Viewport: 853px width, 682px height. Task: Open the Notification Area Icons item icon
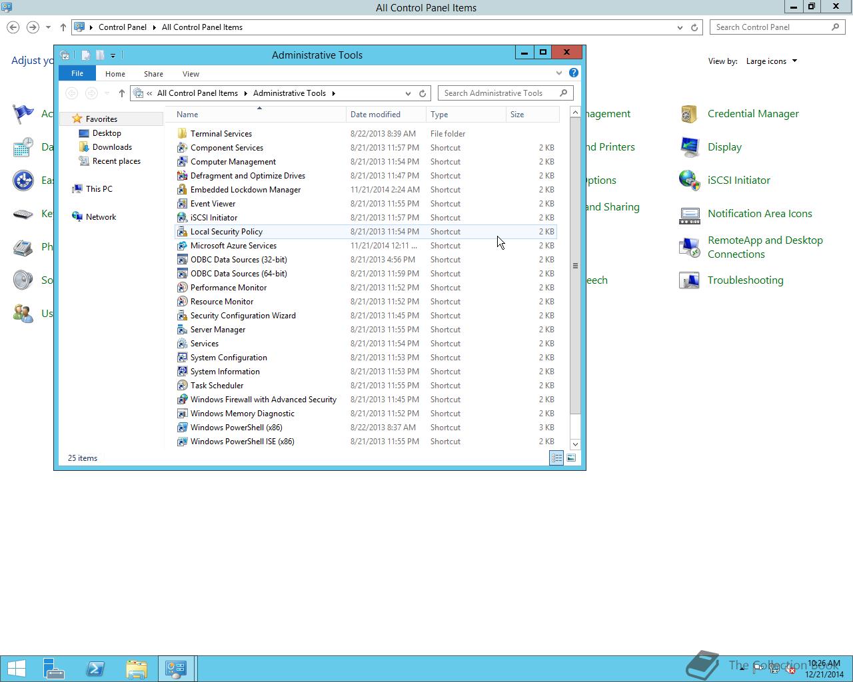(689, 214)
